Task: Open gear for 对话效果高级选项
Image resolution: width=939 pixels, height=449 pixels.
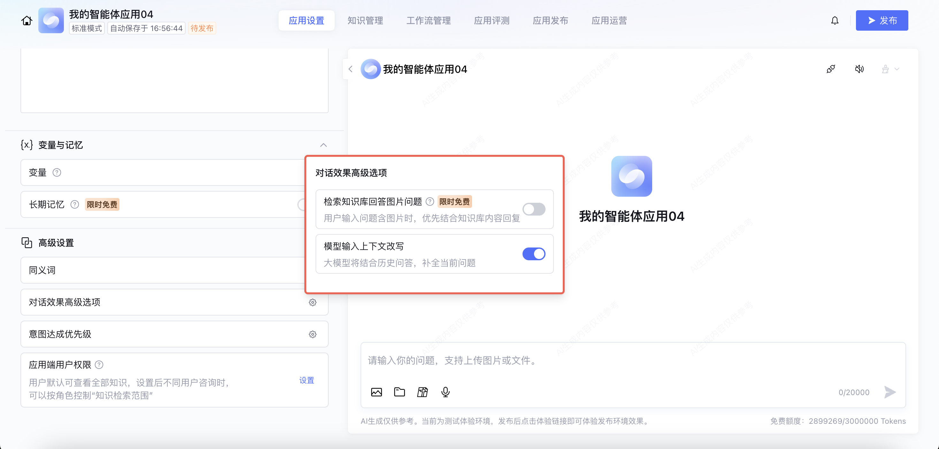Action: click(312, 302)
